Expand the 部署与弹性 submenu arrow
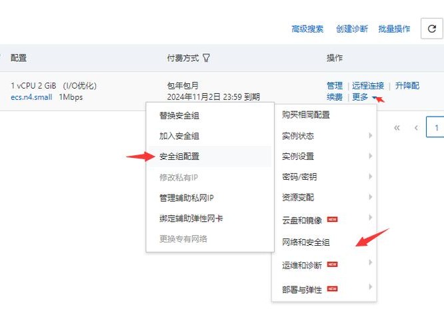This screenshot has height=333, width=444. (x=371, y=286)
